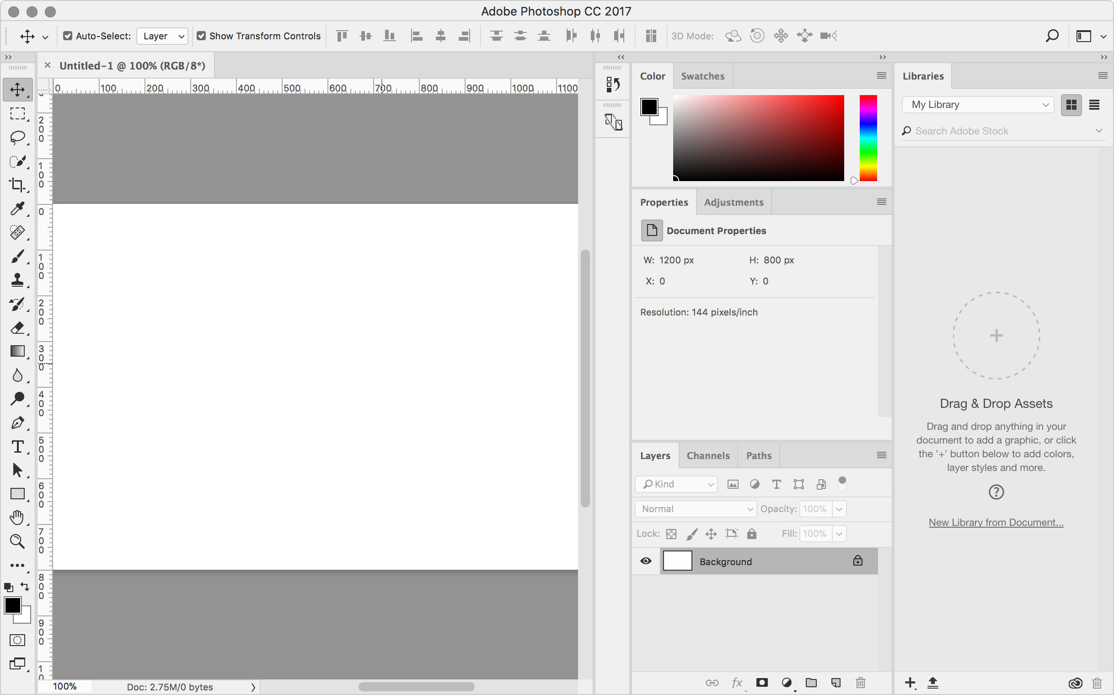The width and height of the screenshot is (1114, 695).
Task: Expand the Fill slider dropdown
Action: 839,534
